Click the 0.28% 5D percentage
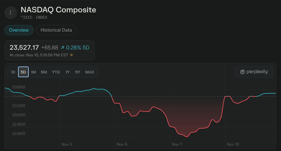The height and width of the screenshot is (151, 281). coord(78,47)
